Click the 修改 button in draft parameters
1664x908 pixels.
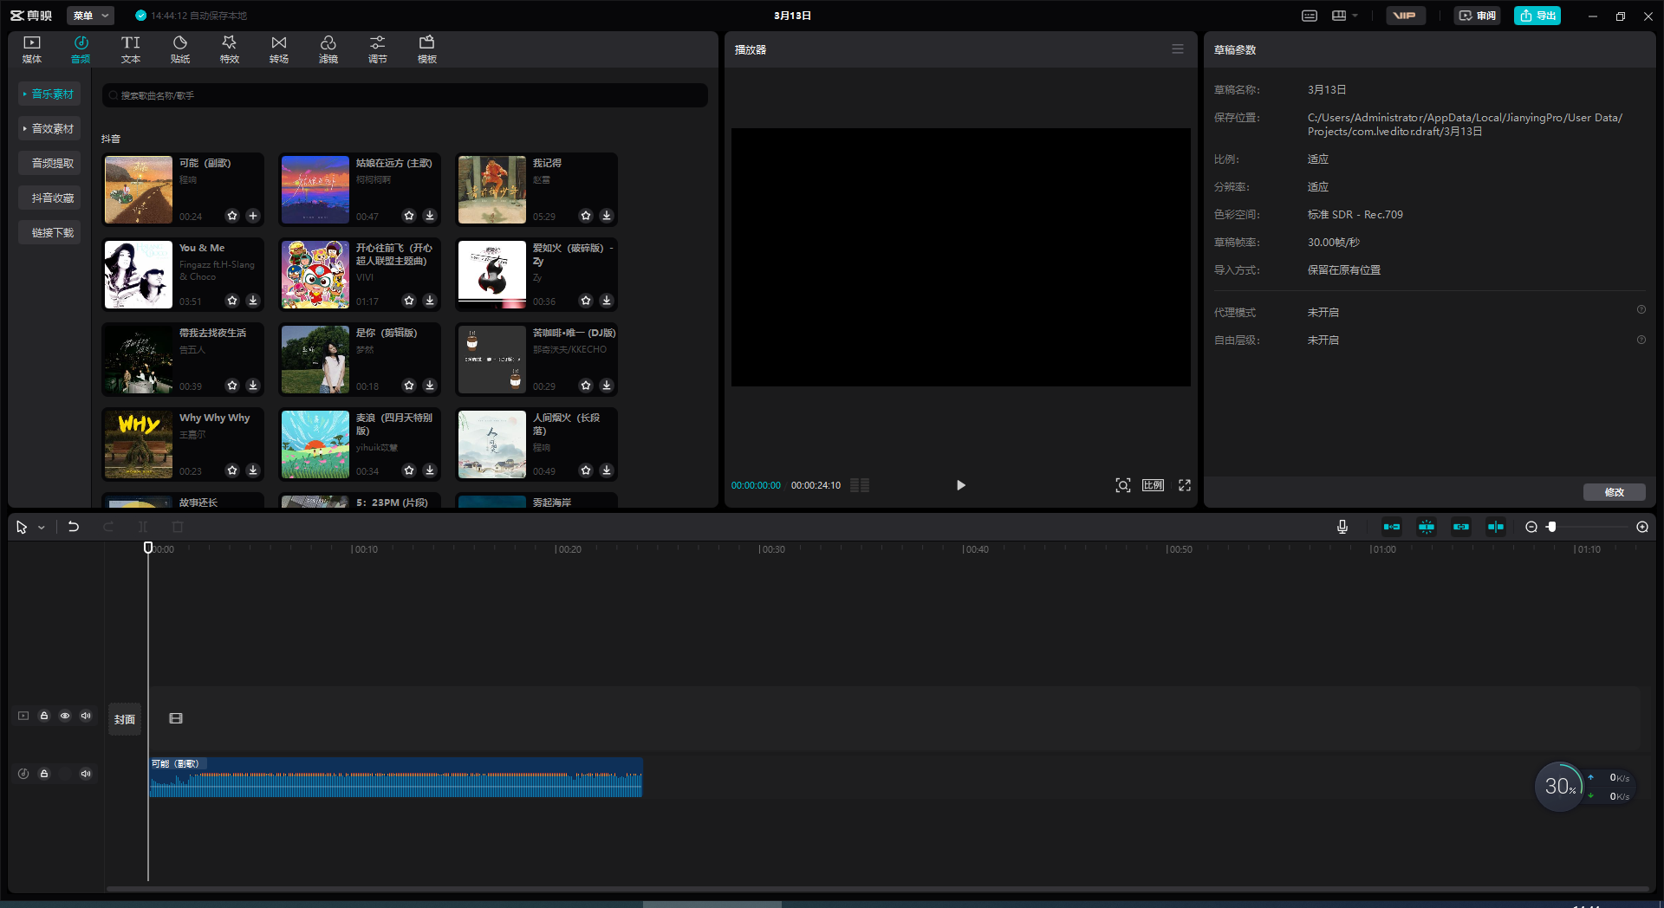point(1615,492)
